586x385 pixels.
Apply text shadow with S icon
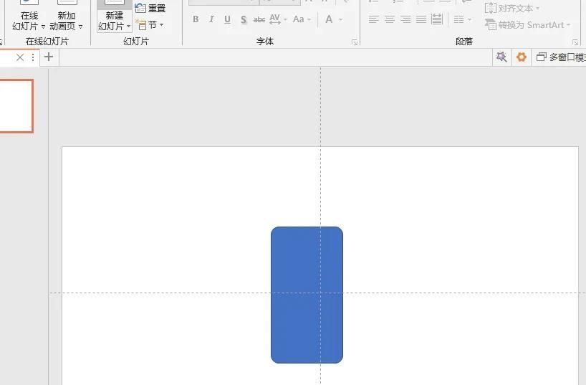244,20
